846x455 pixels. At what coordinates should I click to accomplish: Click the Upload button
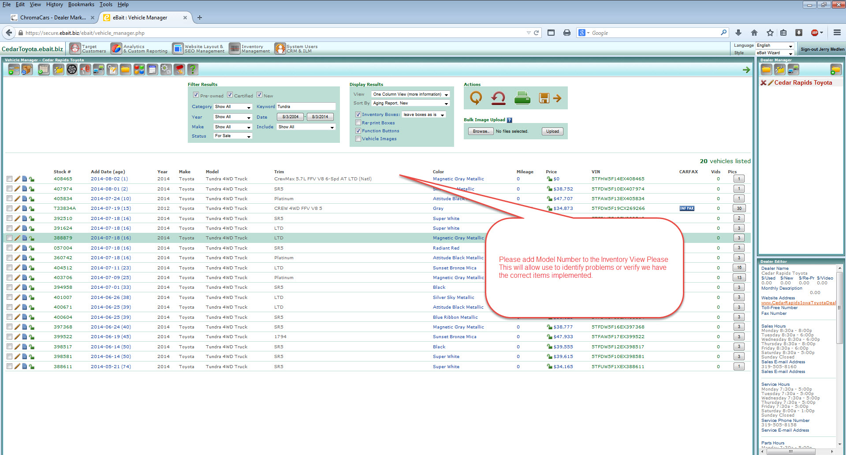tap(552, 131)
